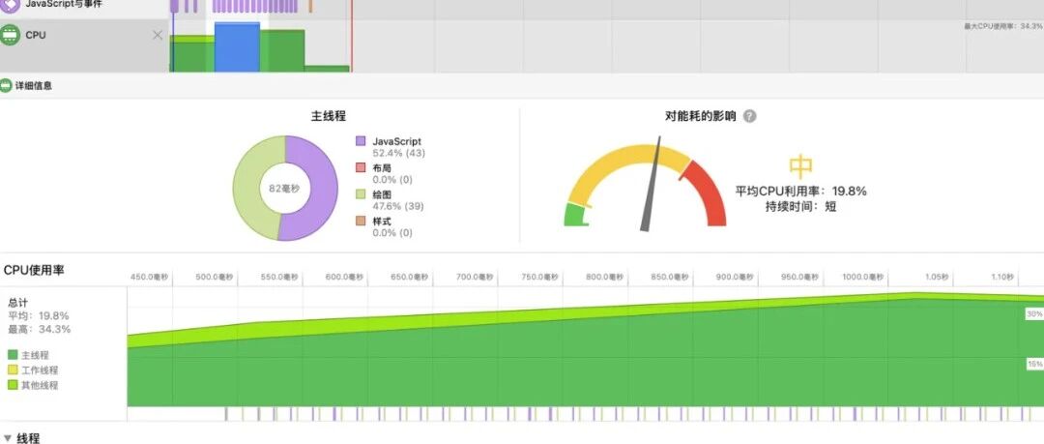Viewport: 1044px width, 444px height.
Task: Click the donut chart center 82毫秒
Action: [x=284, y=189]
